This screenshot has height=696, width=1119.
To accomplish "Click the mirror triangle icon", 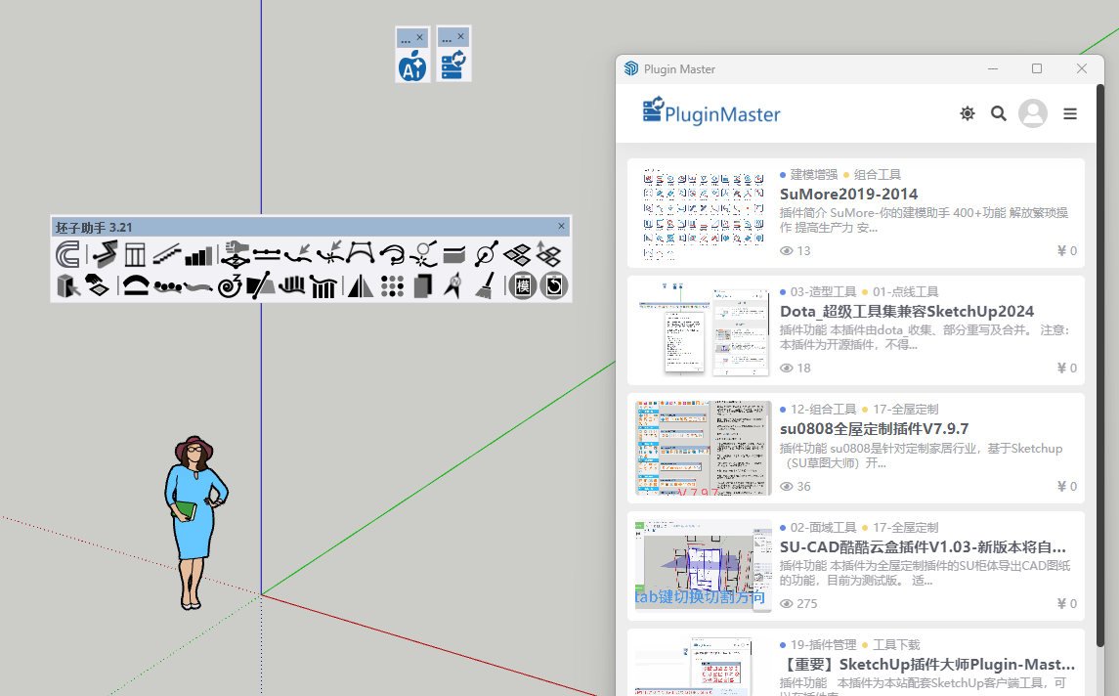I will click(x=361, y=285).
